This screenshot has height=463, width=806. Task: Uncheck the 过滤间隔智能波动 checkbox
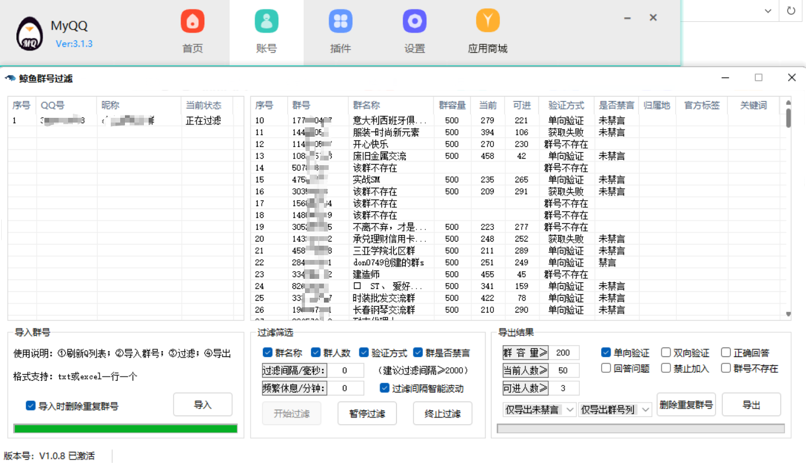(385, 388)
